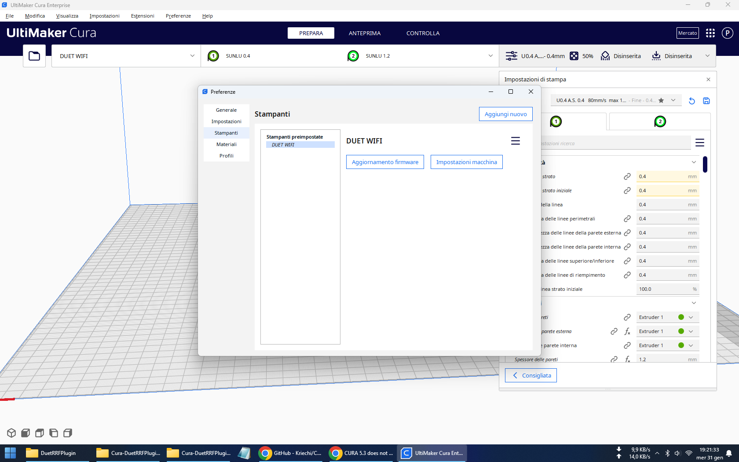The image size is (739, 462).
Task: Open the Estensioni menu
Action: click(x=143, y=16)
